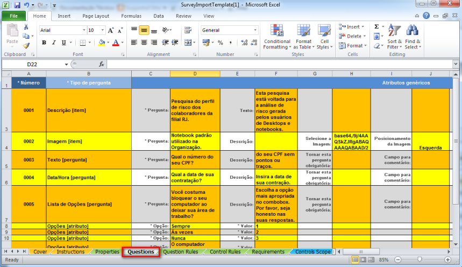Viewport: 462px width, 267px height.
Task: Click the vertical scrollbar down arrow
Action: click(x=456, y=244)
